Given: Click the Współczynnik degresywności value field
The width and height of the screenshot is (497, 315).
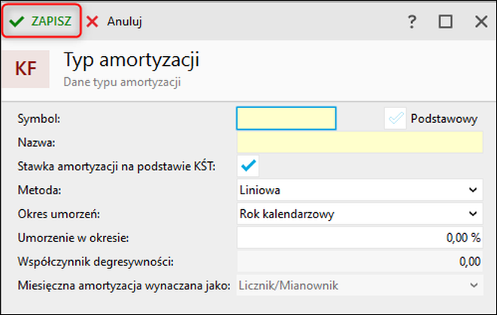Looking at the screenshot, I should click(359, 262).
